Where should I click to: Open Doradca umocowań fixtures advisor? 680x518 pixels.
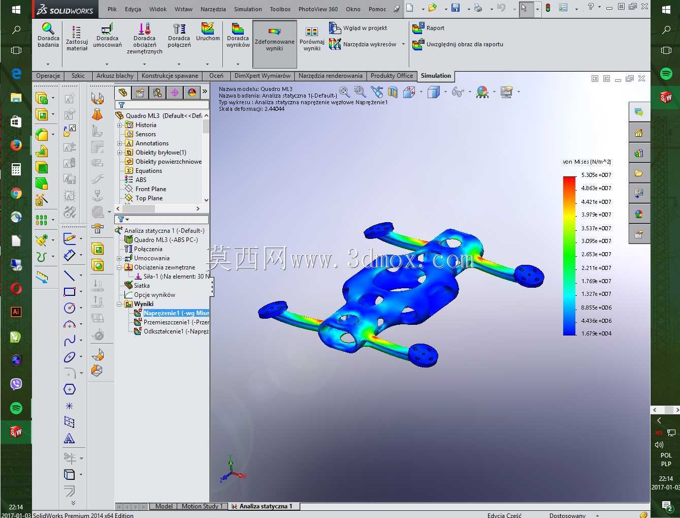coord(107,36)
